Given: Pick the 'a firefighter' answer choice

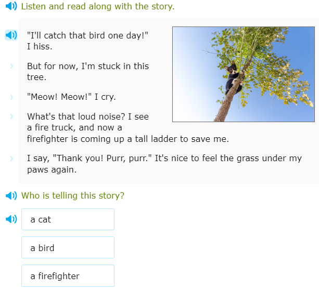Looking at the screenshot, I should 68,276.
